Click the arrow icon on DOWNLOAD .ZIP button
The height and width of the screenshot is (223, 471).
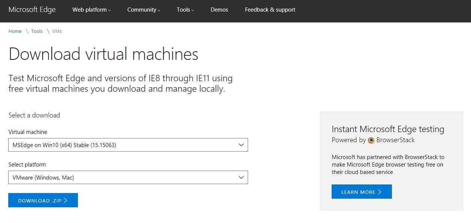pos(66,200)
